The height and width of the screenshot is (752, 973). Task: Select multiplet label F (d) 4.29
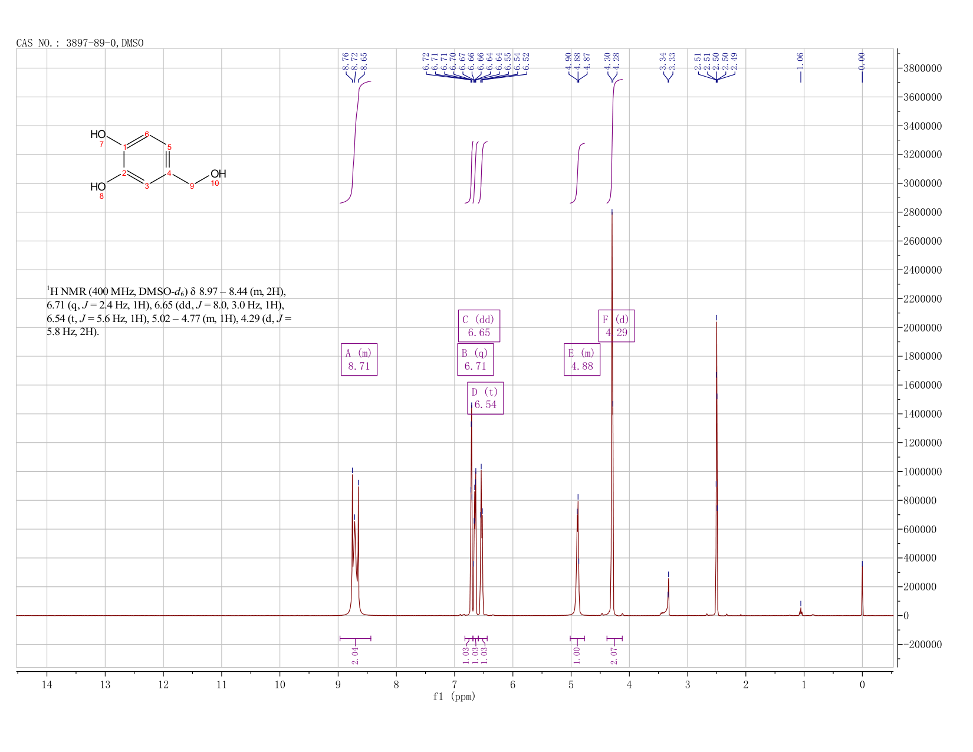point(616,326)
